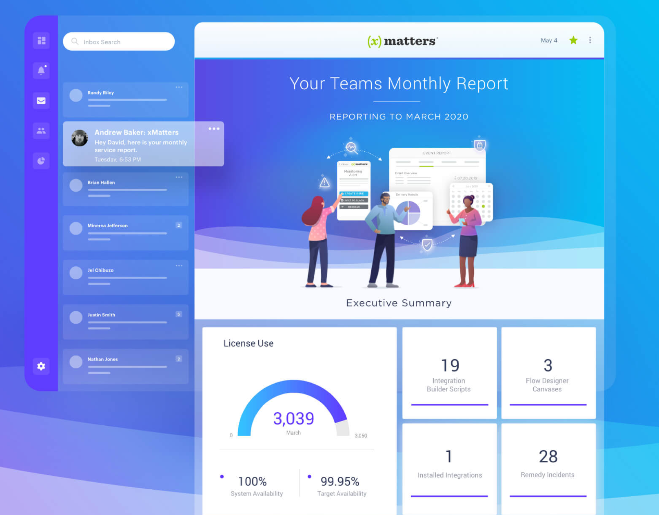Click the May 4 date
659x515 pixels.
coord(549,40)
